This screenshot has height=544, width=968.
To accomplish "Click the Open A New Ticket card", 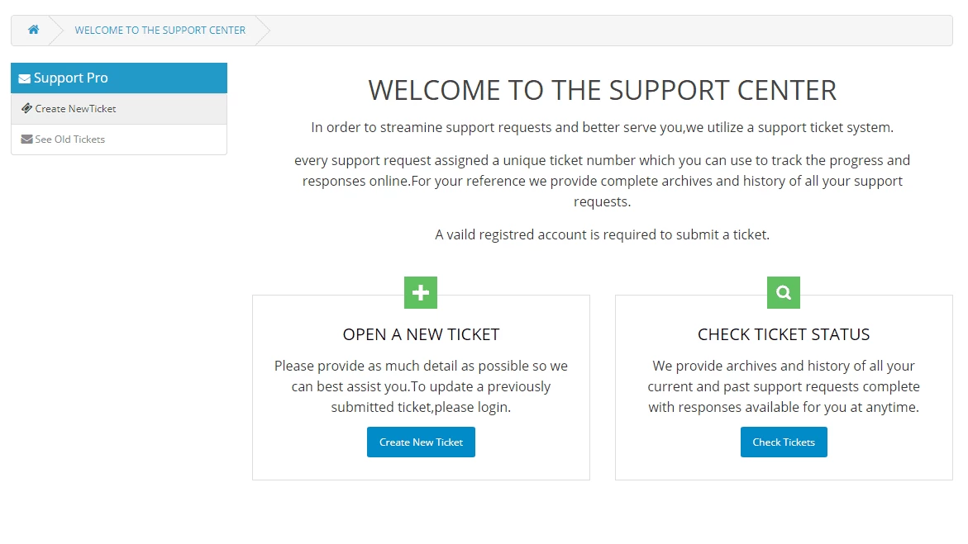I will [421, 386].
